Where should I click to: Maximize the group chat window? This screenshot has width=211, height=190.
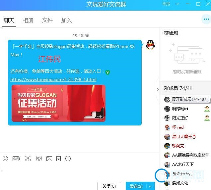pyautogui.click(x=198, y=4)
